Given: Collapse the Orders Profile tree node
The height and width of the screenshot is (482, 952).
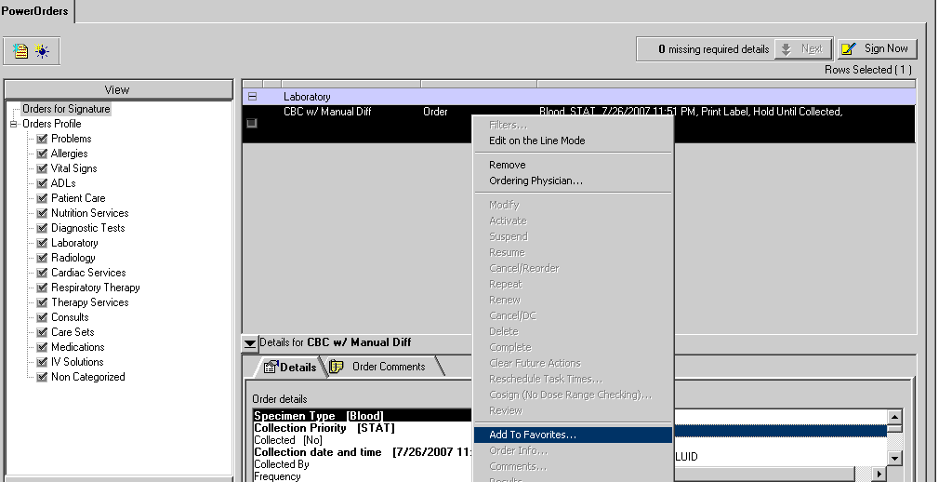Looking at the screenshot, I should coord(14,124).
